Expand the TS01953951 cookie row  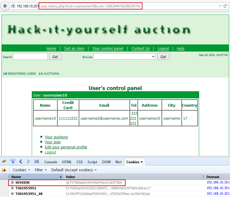(12, 188)
